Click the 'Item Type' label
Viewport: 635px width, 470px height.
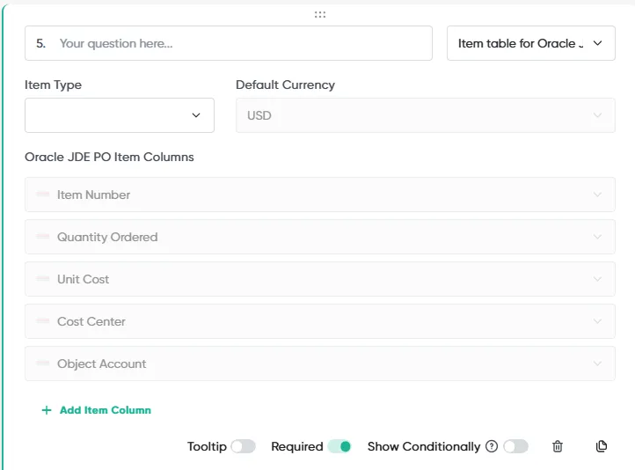[53, 84]
